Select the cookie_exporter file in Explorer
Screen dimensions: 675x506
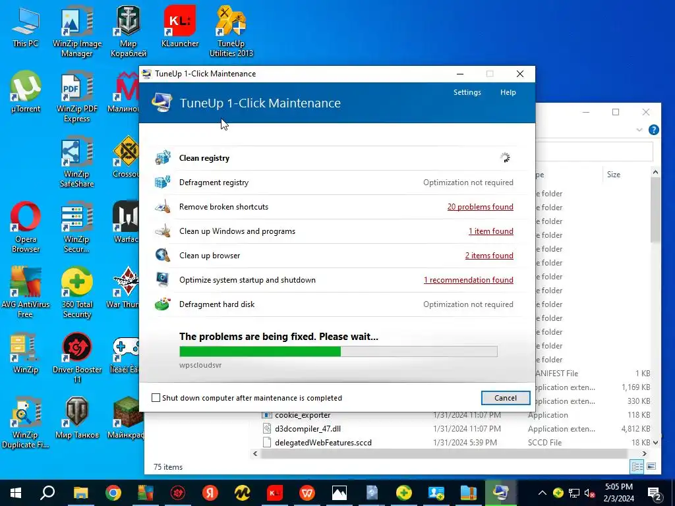pyautogui.click(x=303, y=415)
